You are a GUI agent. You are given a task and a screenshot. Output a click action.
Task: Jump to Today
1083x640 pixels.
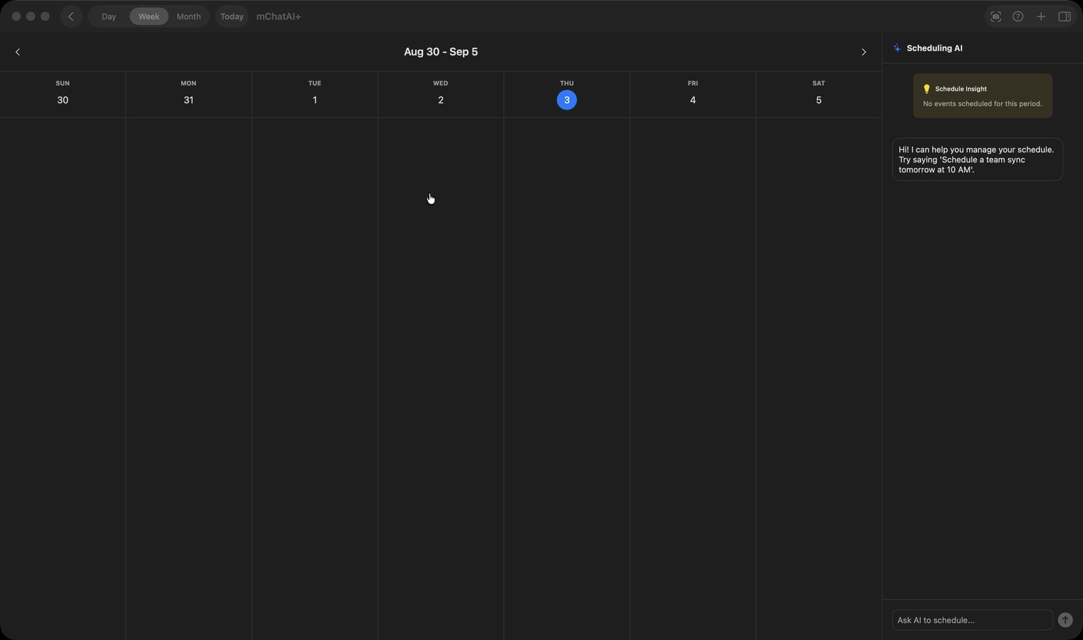[x=232, y=16]
